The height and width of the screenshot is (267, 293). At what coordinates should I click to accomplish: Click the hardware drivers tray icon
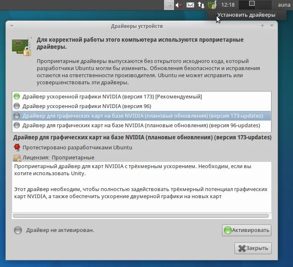pyautogui.click(x=212, y=5)
